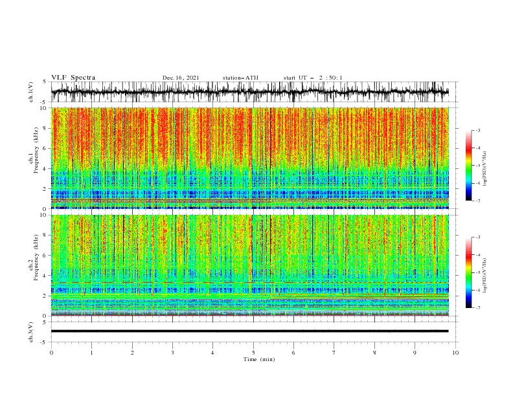
Task: Click the '-7' value on ch.1 colorbar
Action: (478, 201)
